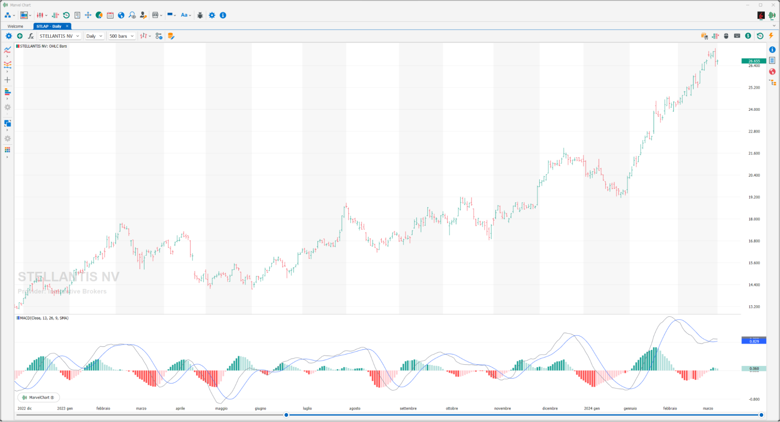This screenshot has width=780, height=422.
Task: Click the orange lightning bolt icon
Action: 771,36
